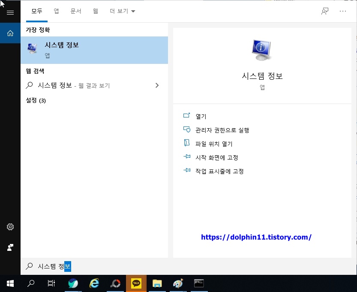Expand the 설정 (3) results group

[x=36, y=100]
